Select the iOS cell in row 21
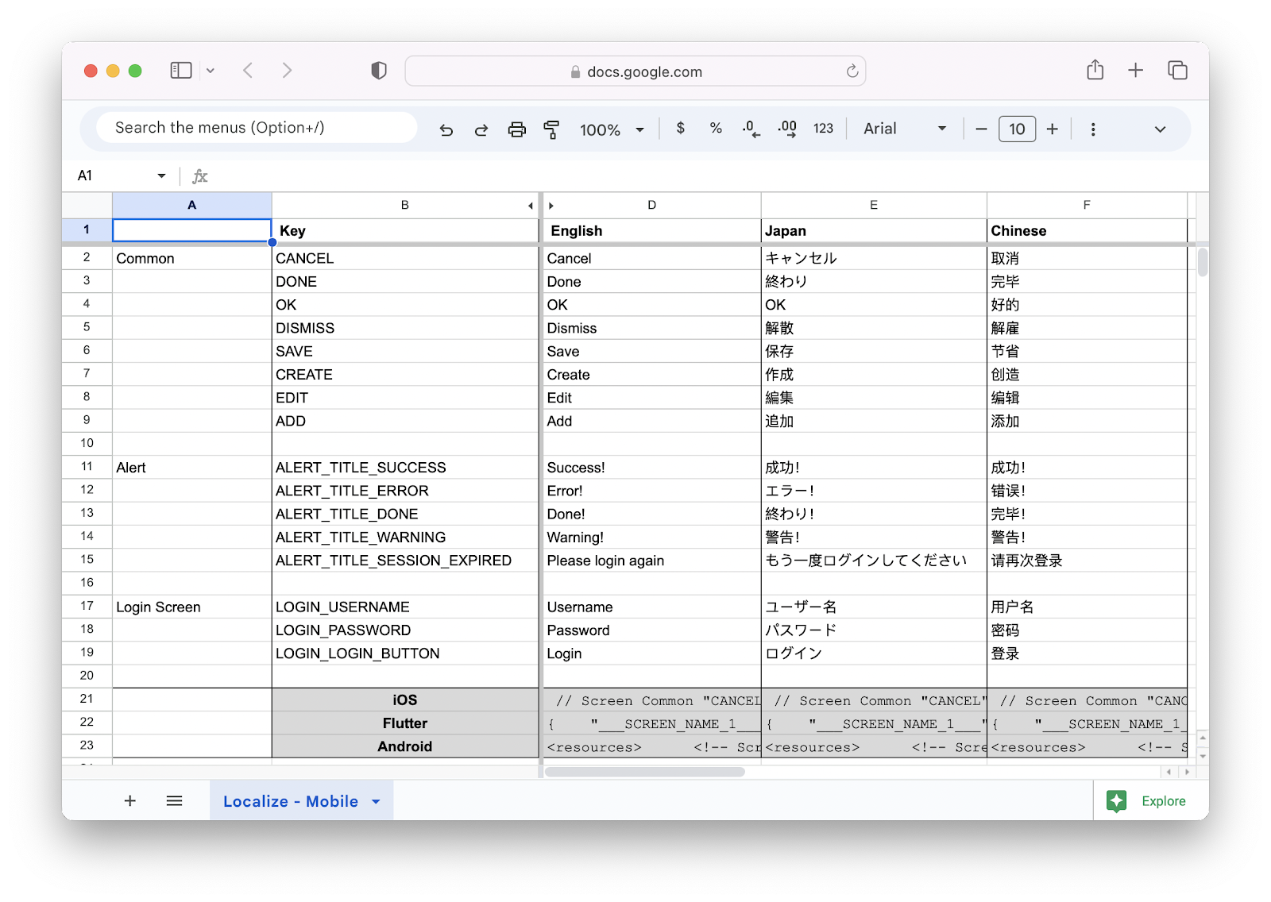This screenshot has width=1271, height=902. coord(405,700)
